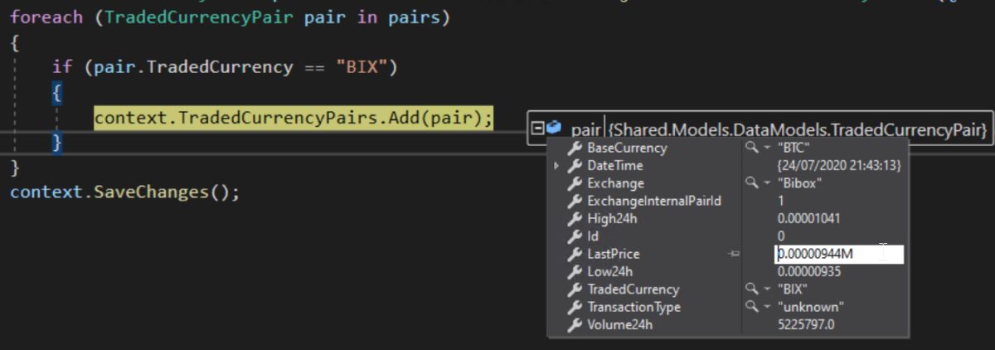Select the DateTime property name
The image size is (995, 350).
(614, 166)
